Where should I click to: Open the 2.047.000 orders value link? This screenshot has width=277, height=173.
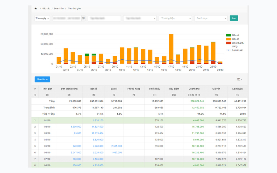[x=76, y=152]
